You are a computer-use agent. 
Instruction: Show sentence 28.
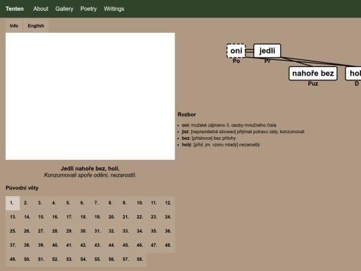coord(55,231)
